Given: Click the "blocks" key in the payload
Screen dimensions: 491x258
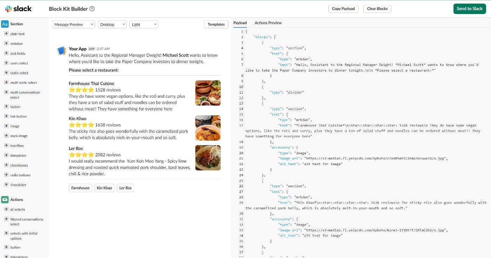Looking at the screenshot, I should click(261, 37).
